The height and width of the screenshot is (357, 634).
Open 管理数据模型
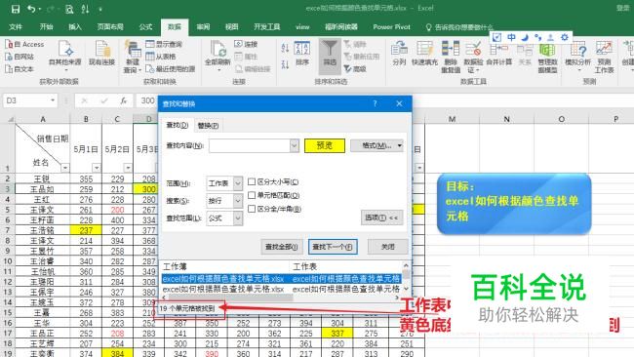pos(547,57)
